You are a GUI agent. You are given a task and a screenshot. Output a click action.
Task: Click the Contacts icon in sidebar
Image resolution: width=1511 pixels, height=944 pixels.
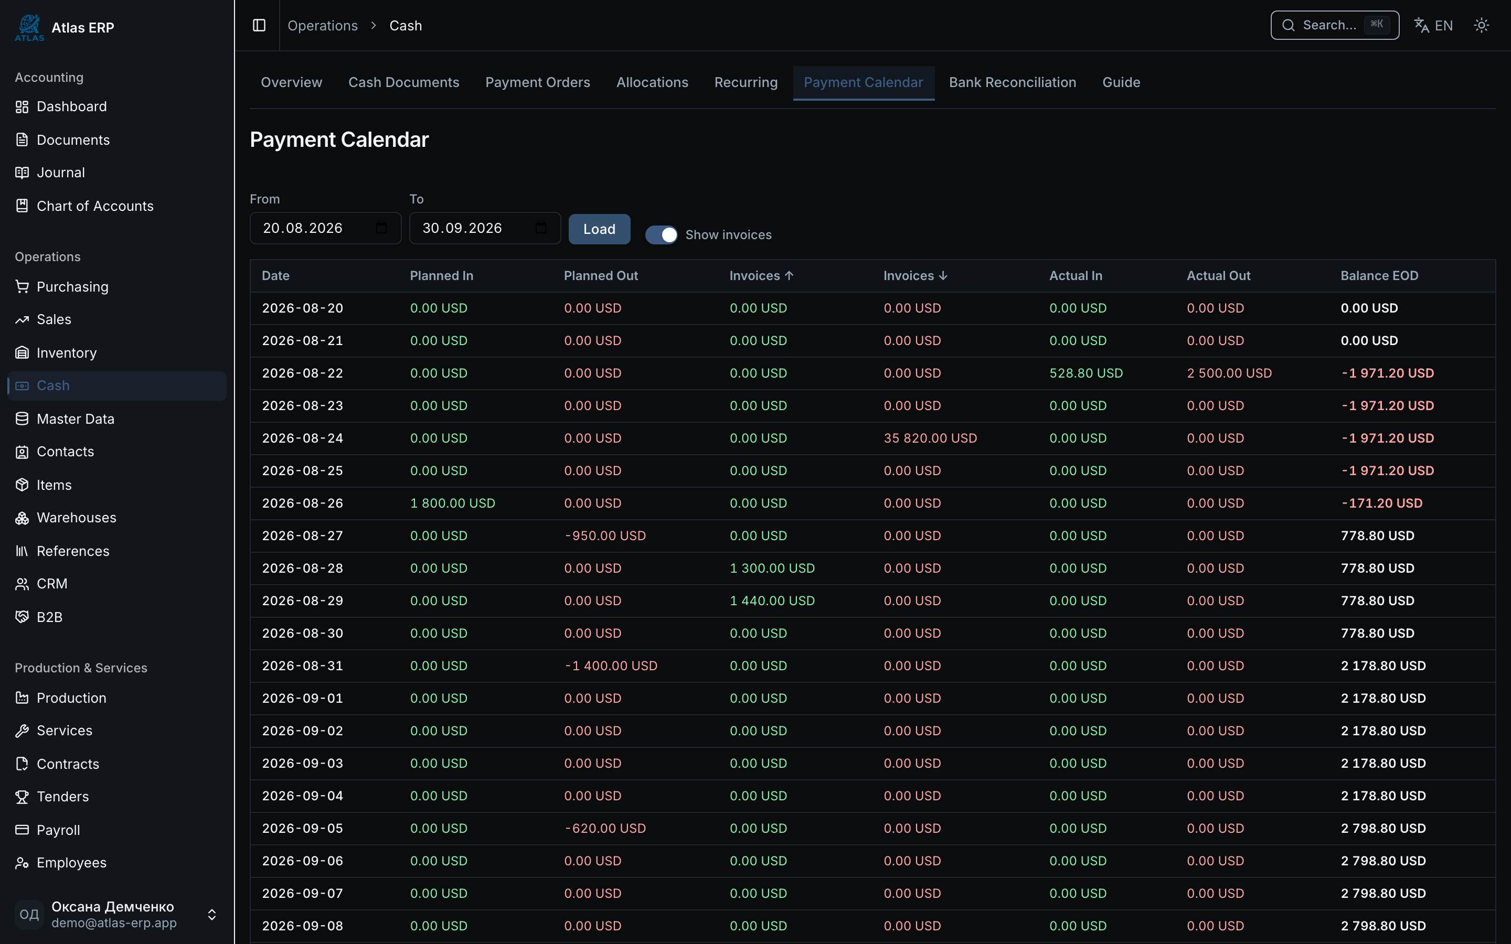pos(22,452)
